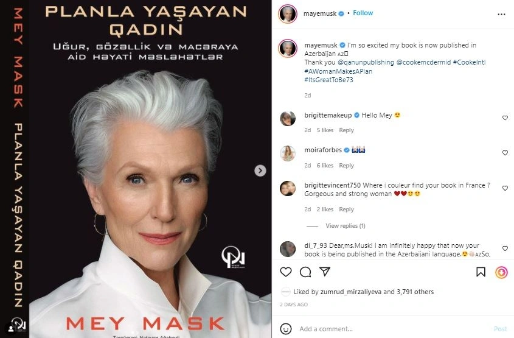The height and width of the screenshot is (338, 514).
Task: Open the comment icon below the post
Action: [305, 272]
